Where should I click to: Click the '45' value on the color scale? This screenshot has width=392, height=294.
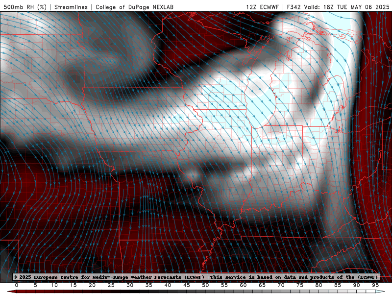(x=187, y=285)
